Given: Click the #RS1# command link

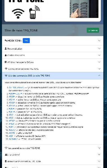Looking at the screenshot, I should tap(12, 100).
